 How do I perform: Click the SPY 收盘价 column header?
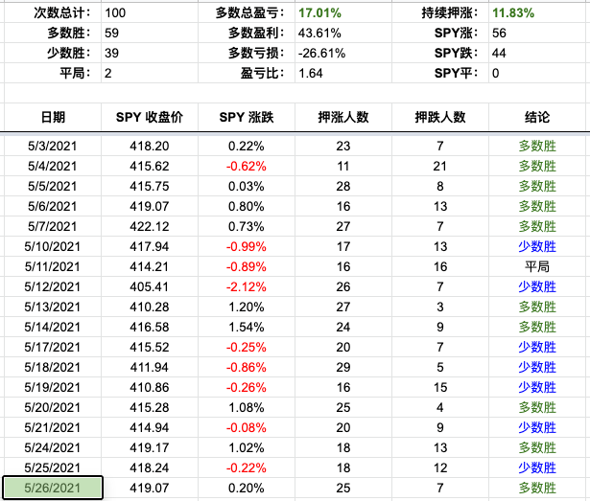click(x=149, y=117)
